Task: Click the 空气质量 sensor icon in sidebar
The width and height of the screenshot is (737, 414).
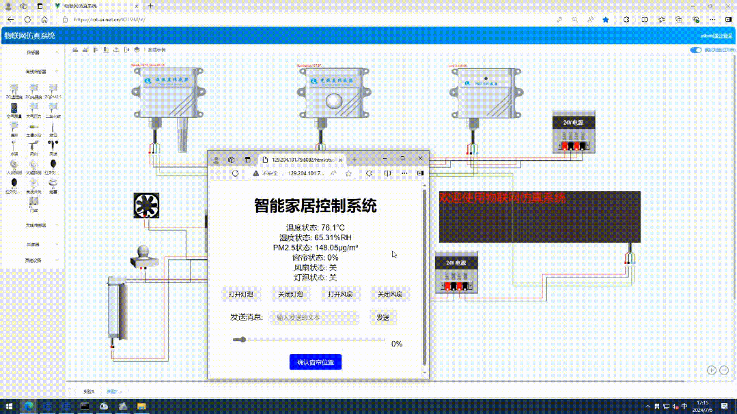Action: (x=14, y=110)
